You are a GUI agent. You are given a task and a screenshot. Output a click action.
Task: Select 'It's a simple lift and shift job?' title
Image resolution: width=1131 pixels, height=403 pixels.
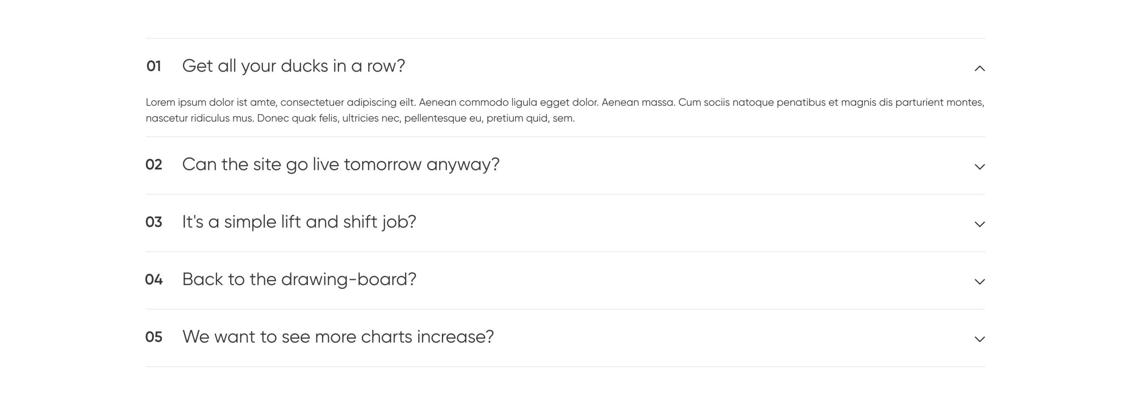coord(299,222)
